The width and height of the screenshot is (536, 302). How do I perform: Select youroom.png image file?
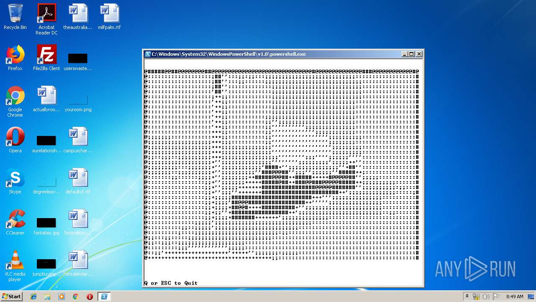point(78,103)
